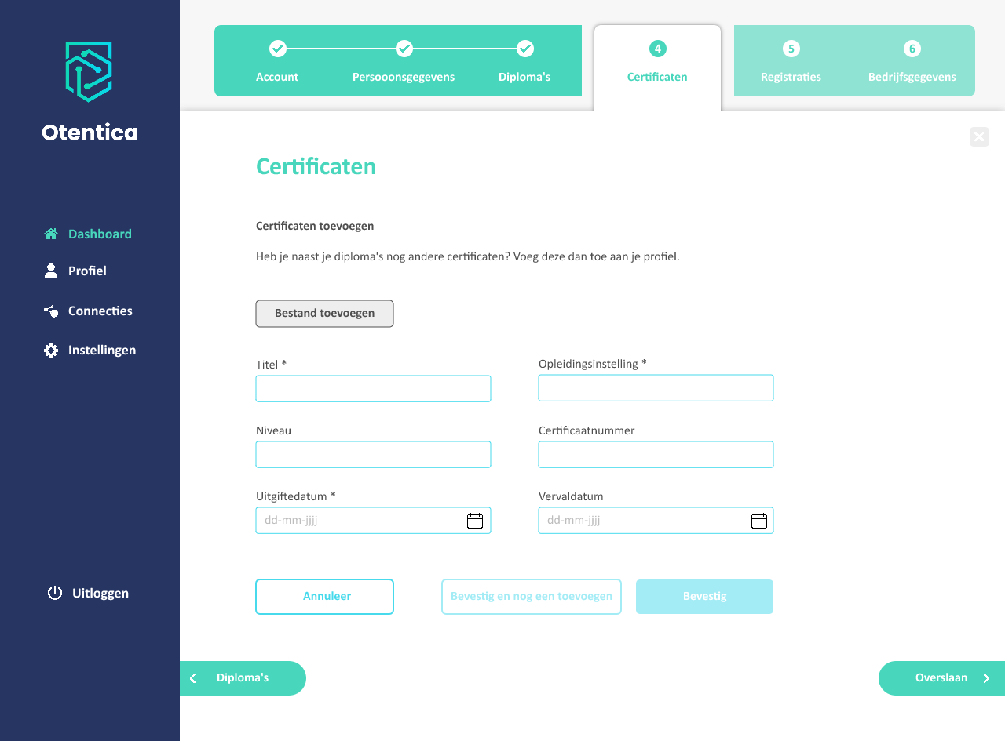
Task: Click the Bestand toevoegen button
Action: tap(324, 314)
